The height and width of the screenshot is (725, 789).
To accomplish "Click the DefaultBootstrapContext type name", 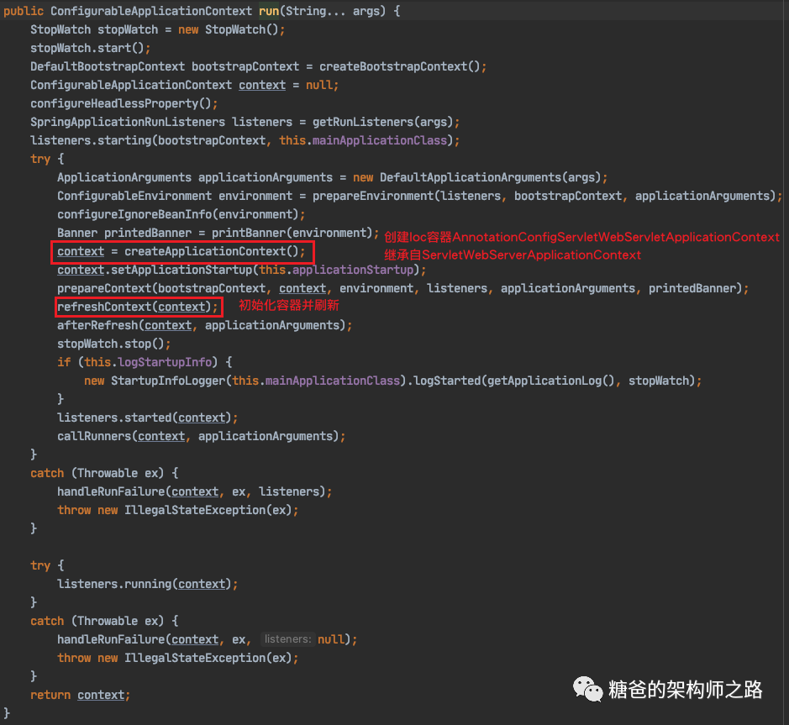I will [x=108, y=66].
